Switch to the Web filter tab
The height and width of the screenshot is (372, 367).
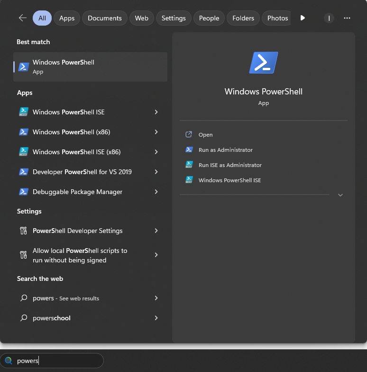pos(141,18)
